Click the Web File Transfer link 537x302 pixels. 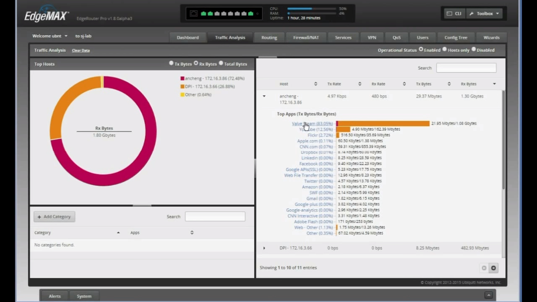(x=308, y=175)
